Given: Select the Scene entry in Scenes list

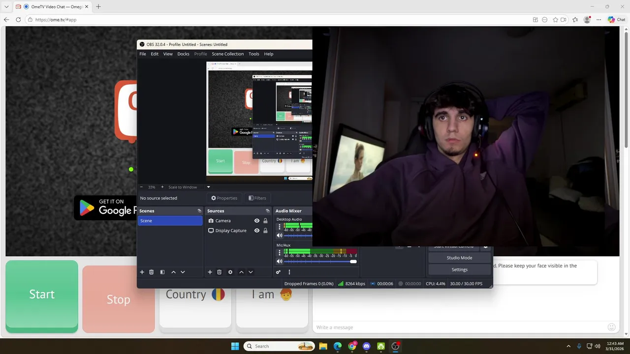Looking at the screenshot, I should [170, 221].
